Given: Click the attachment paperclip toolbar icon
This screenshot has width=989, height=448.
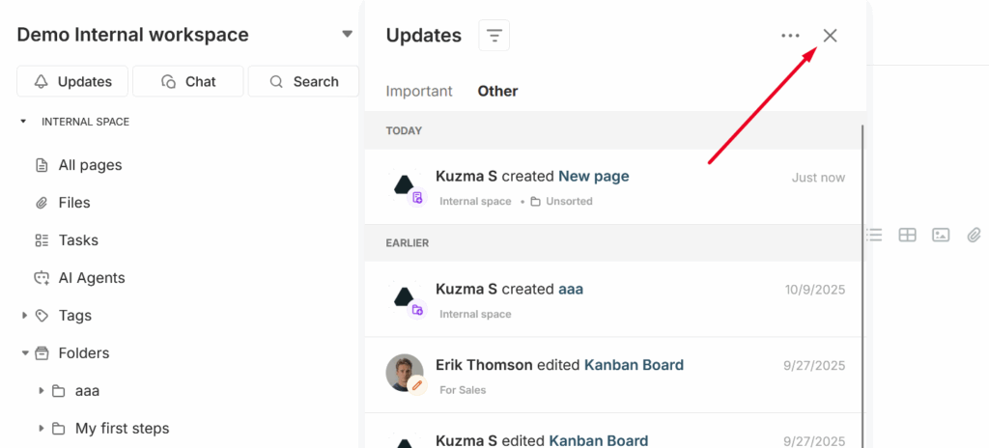Looking at the screenshot, I should click(974, 235).
